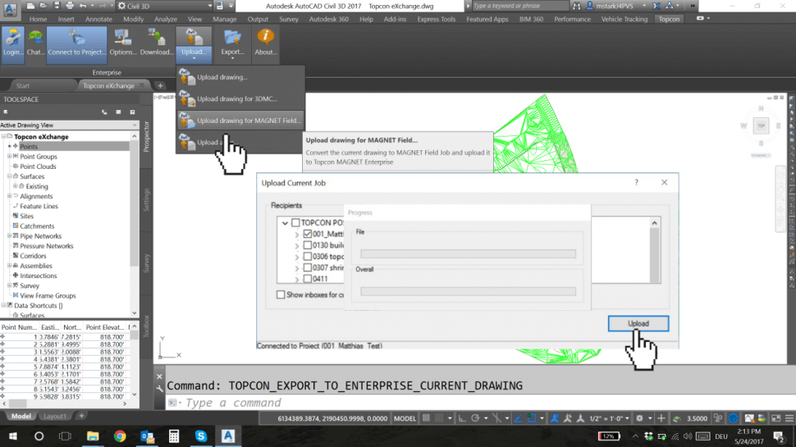Open command line customize wrench

click(x=159, y=388)
